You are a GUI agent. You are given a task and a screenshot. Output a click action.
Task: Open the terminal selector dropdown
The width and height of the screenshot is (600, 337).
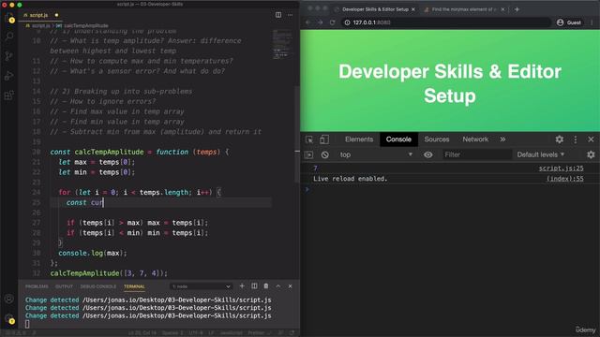coord(201,286)
